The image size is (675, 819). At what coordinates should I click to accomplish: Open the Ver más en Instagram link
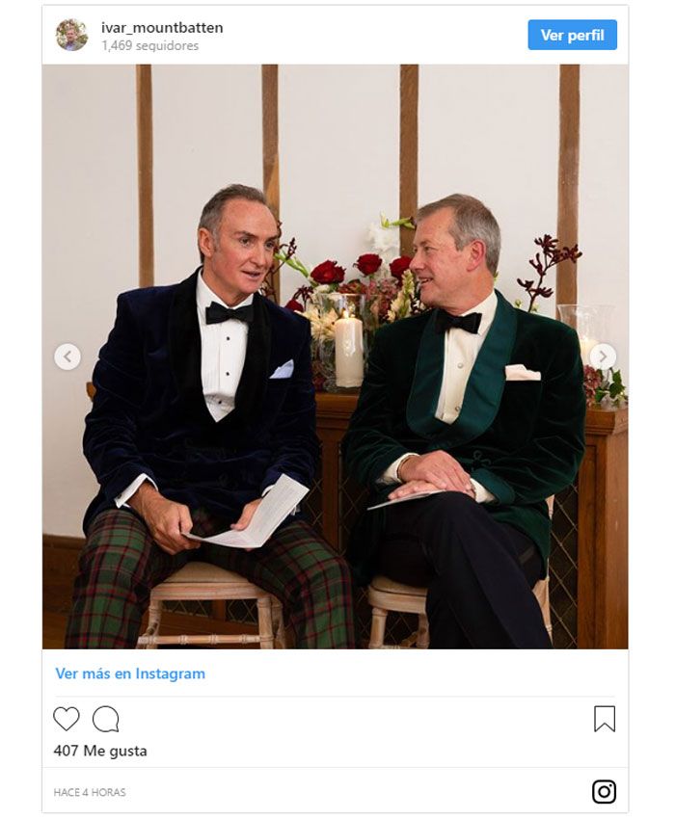click(130, 674)
